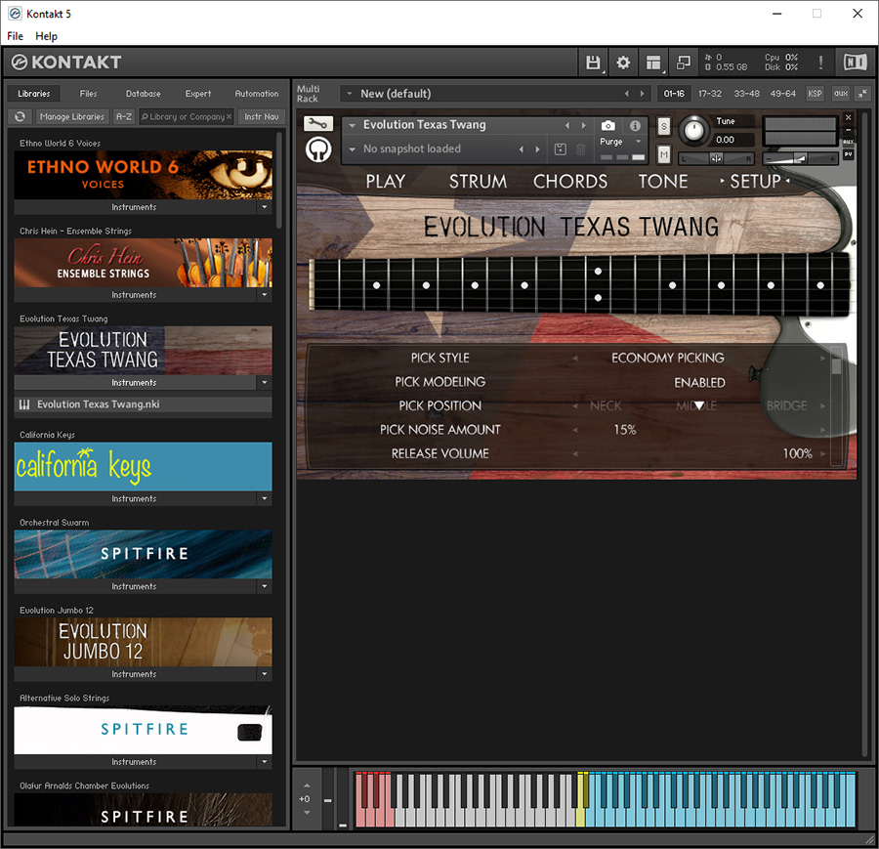Select next instrument preset arrow
This screenshot has height=849, width=879.
pyautogui.click(x=584, y=126)
